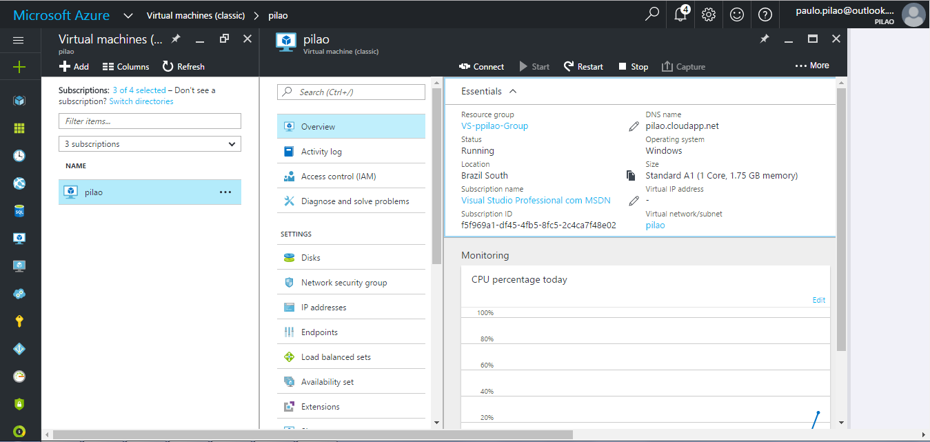This screenshot has width=930, height=442.
Task: Open Diagnose and solve problems
Action: [x=351, y=201]
